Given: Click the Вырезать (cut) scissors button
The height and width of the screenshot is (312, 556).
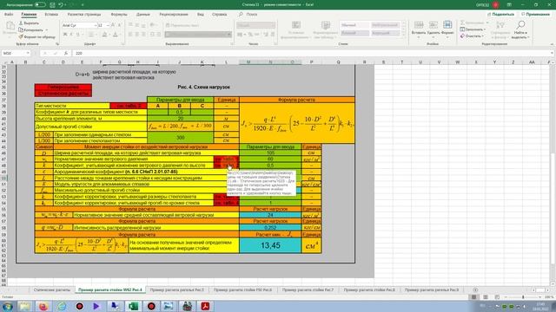Looking at the screenshot, I should (x=29, y=23).
